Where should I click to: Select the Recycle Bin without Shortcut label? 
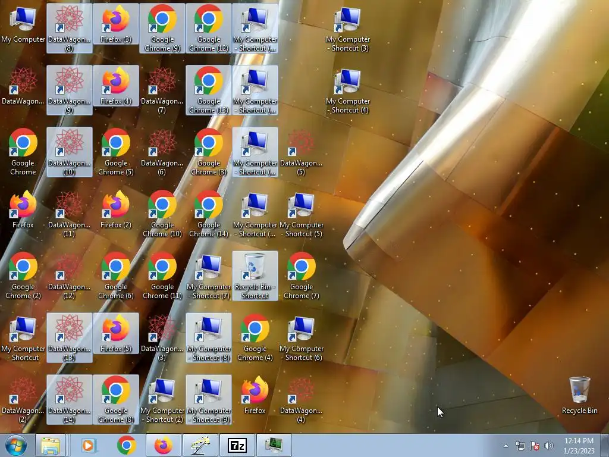coord(579,395)
